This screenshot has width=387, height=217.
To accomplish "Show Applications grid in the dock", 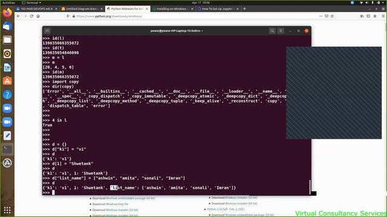I will (7, 210).
